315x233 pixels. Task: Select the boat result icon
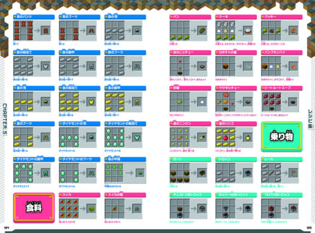[x=202, y=173]
